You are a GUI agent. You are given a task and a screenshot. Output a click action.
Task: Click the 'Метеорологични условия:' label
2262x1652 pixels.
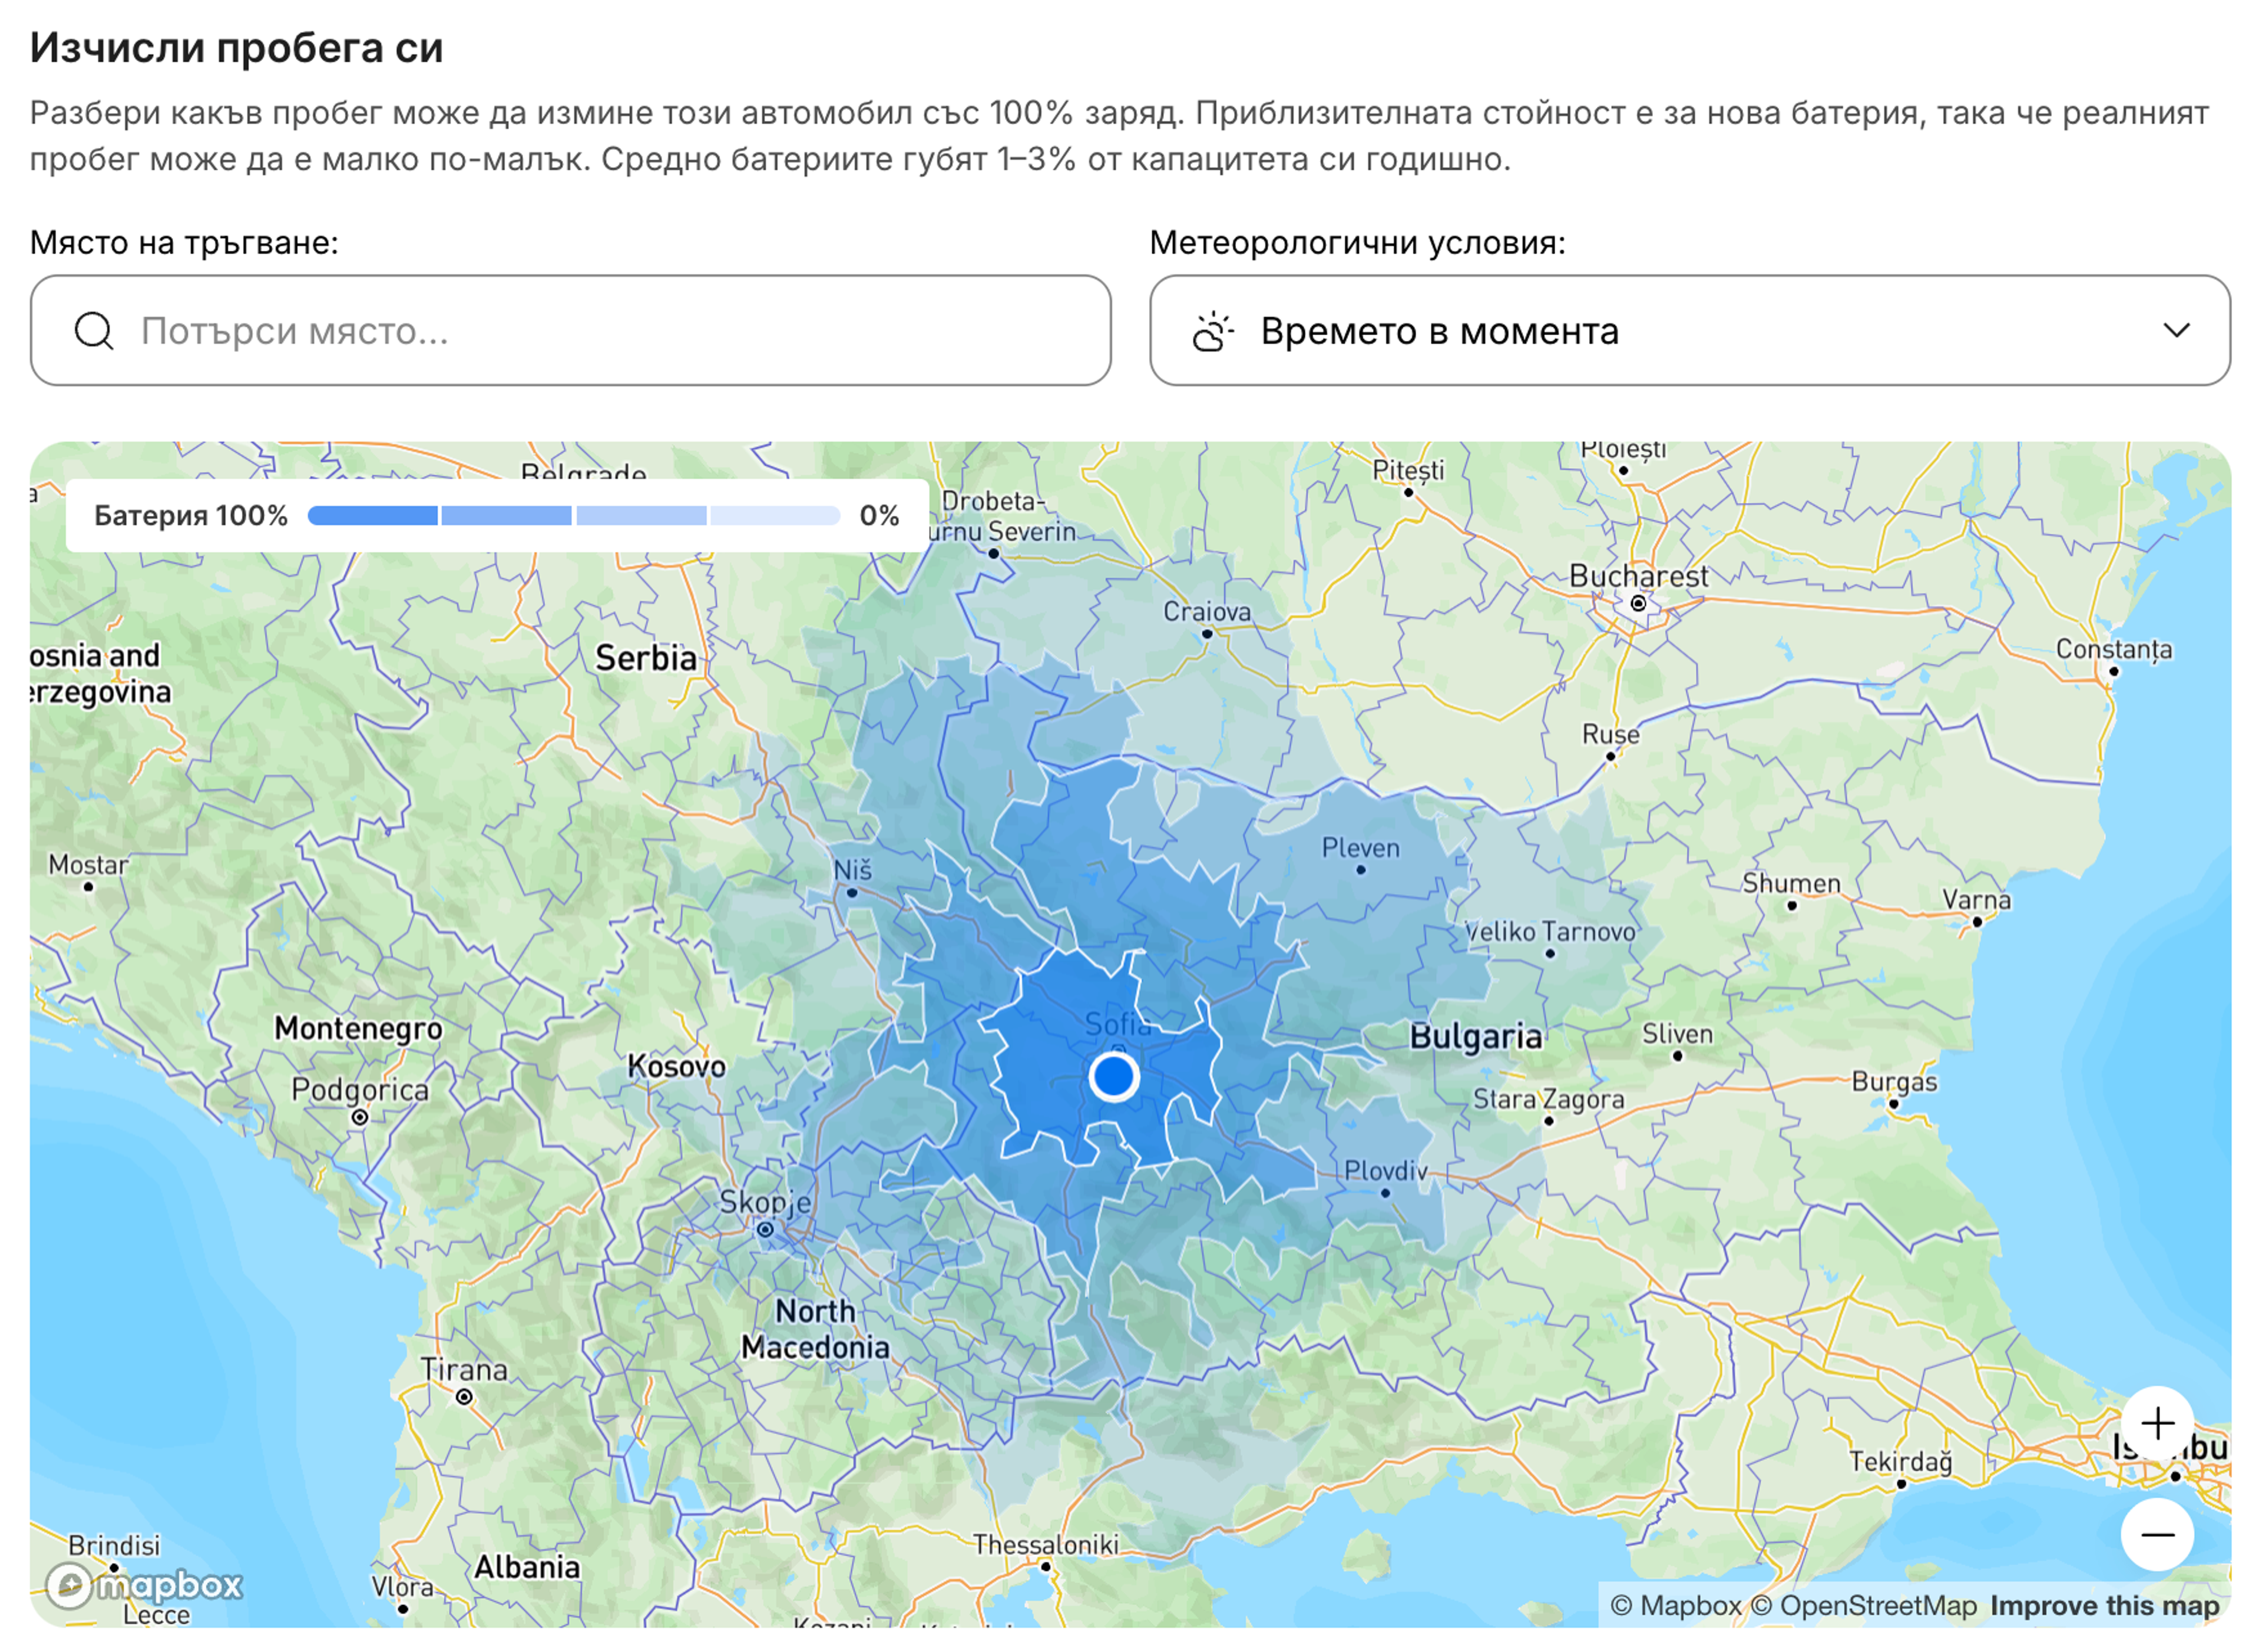1358,242
